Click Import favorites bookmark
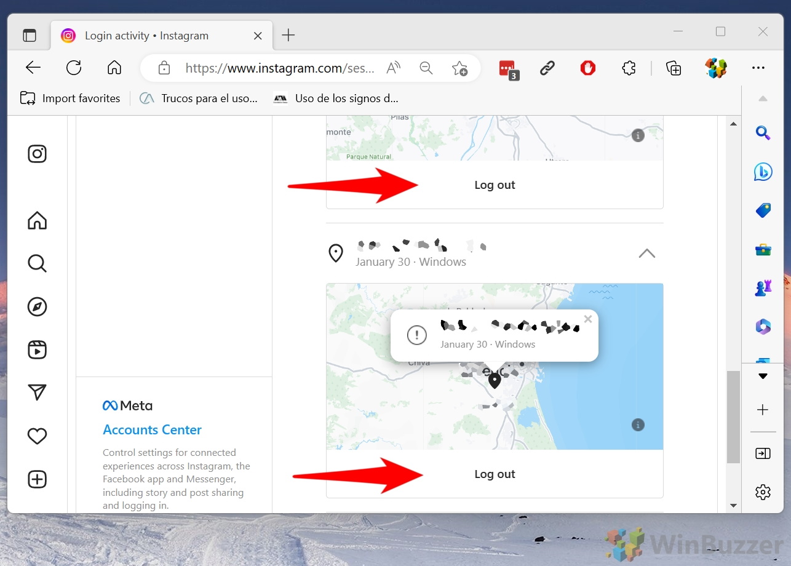The image size is (791, 566). pyautogui.click(x=70, y=98)
